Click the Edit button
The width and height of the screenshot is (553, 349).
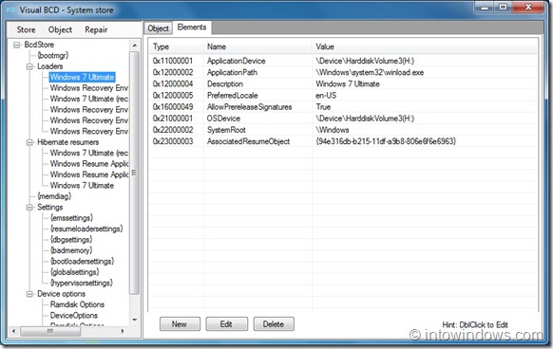[226, 324]
